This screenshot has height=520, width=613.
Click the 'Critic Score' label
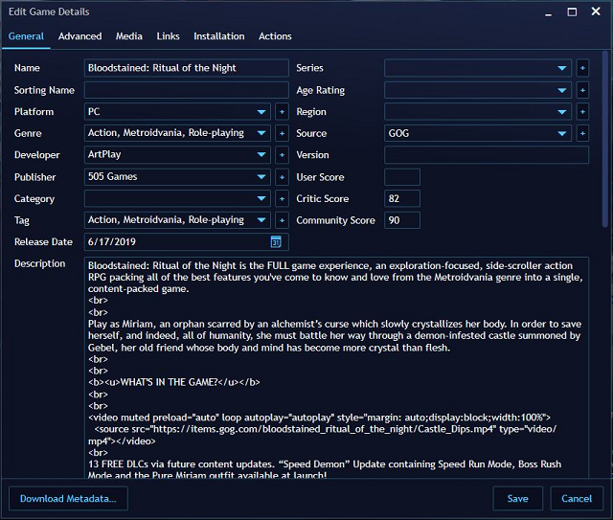[323, 198]
